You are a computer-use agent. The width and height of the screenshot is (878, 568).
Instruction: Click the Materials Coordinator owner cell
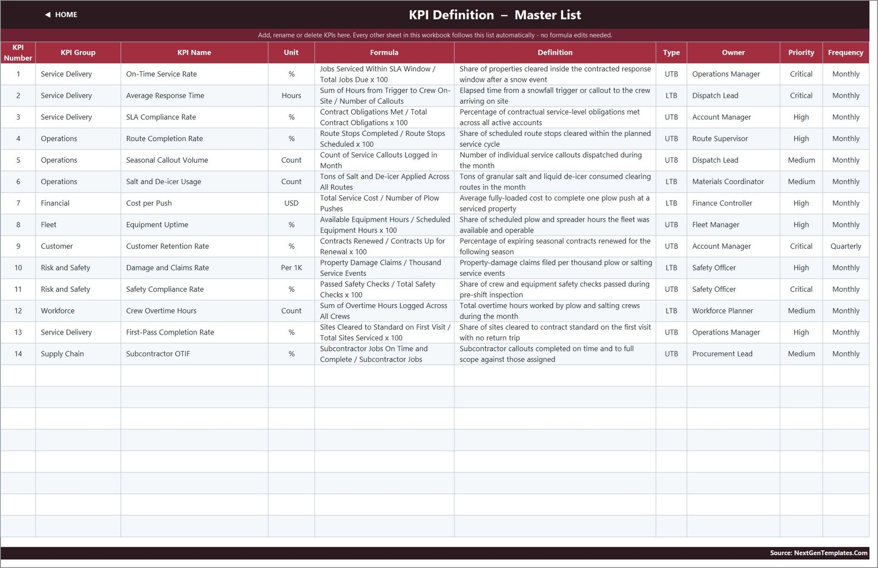pyautogui.click(x=733, y=181)
